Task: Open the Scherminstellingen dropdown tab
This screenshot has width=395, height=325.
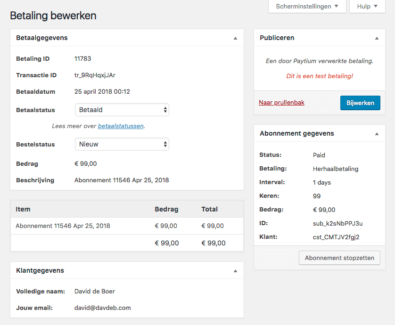Action: coord(307,7)
